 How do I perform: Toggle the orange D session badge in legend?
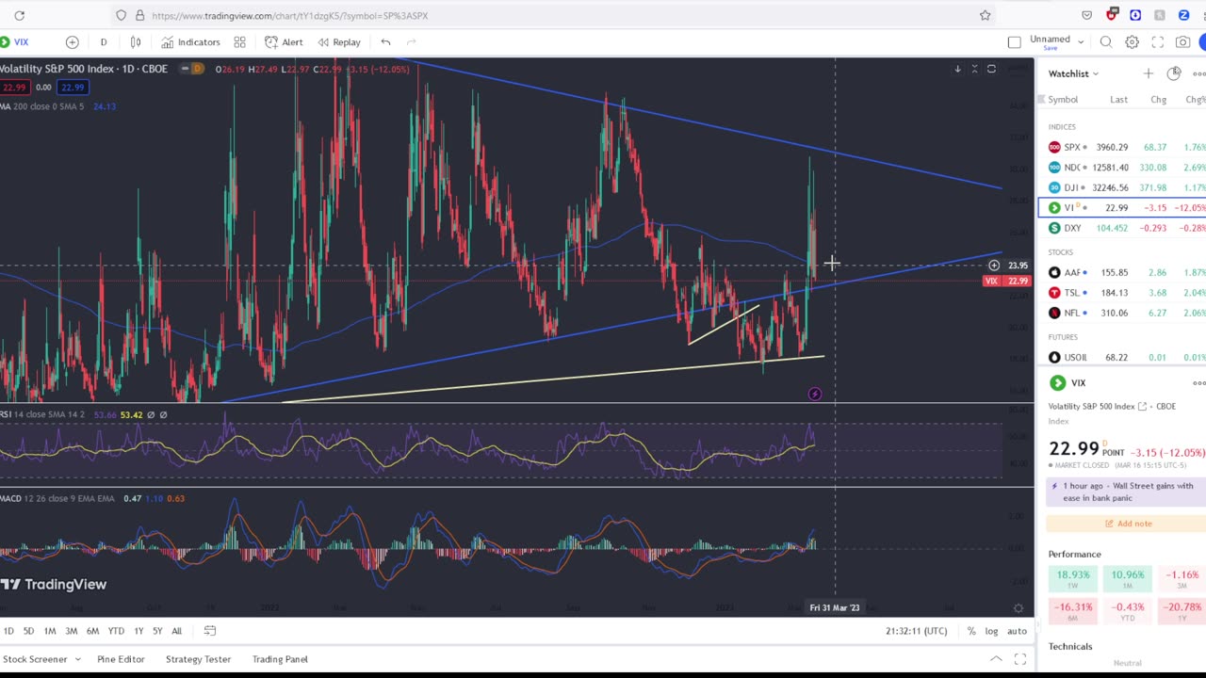coord(196,69)
